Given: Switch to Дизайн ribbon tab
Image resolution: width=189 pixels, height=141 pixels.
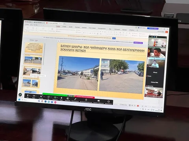Looking at the screenshot, I should pos(70,27).
